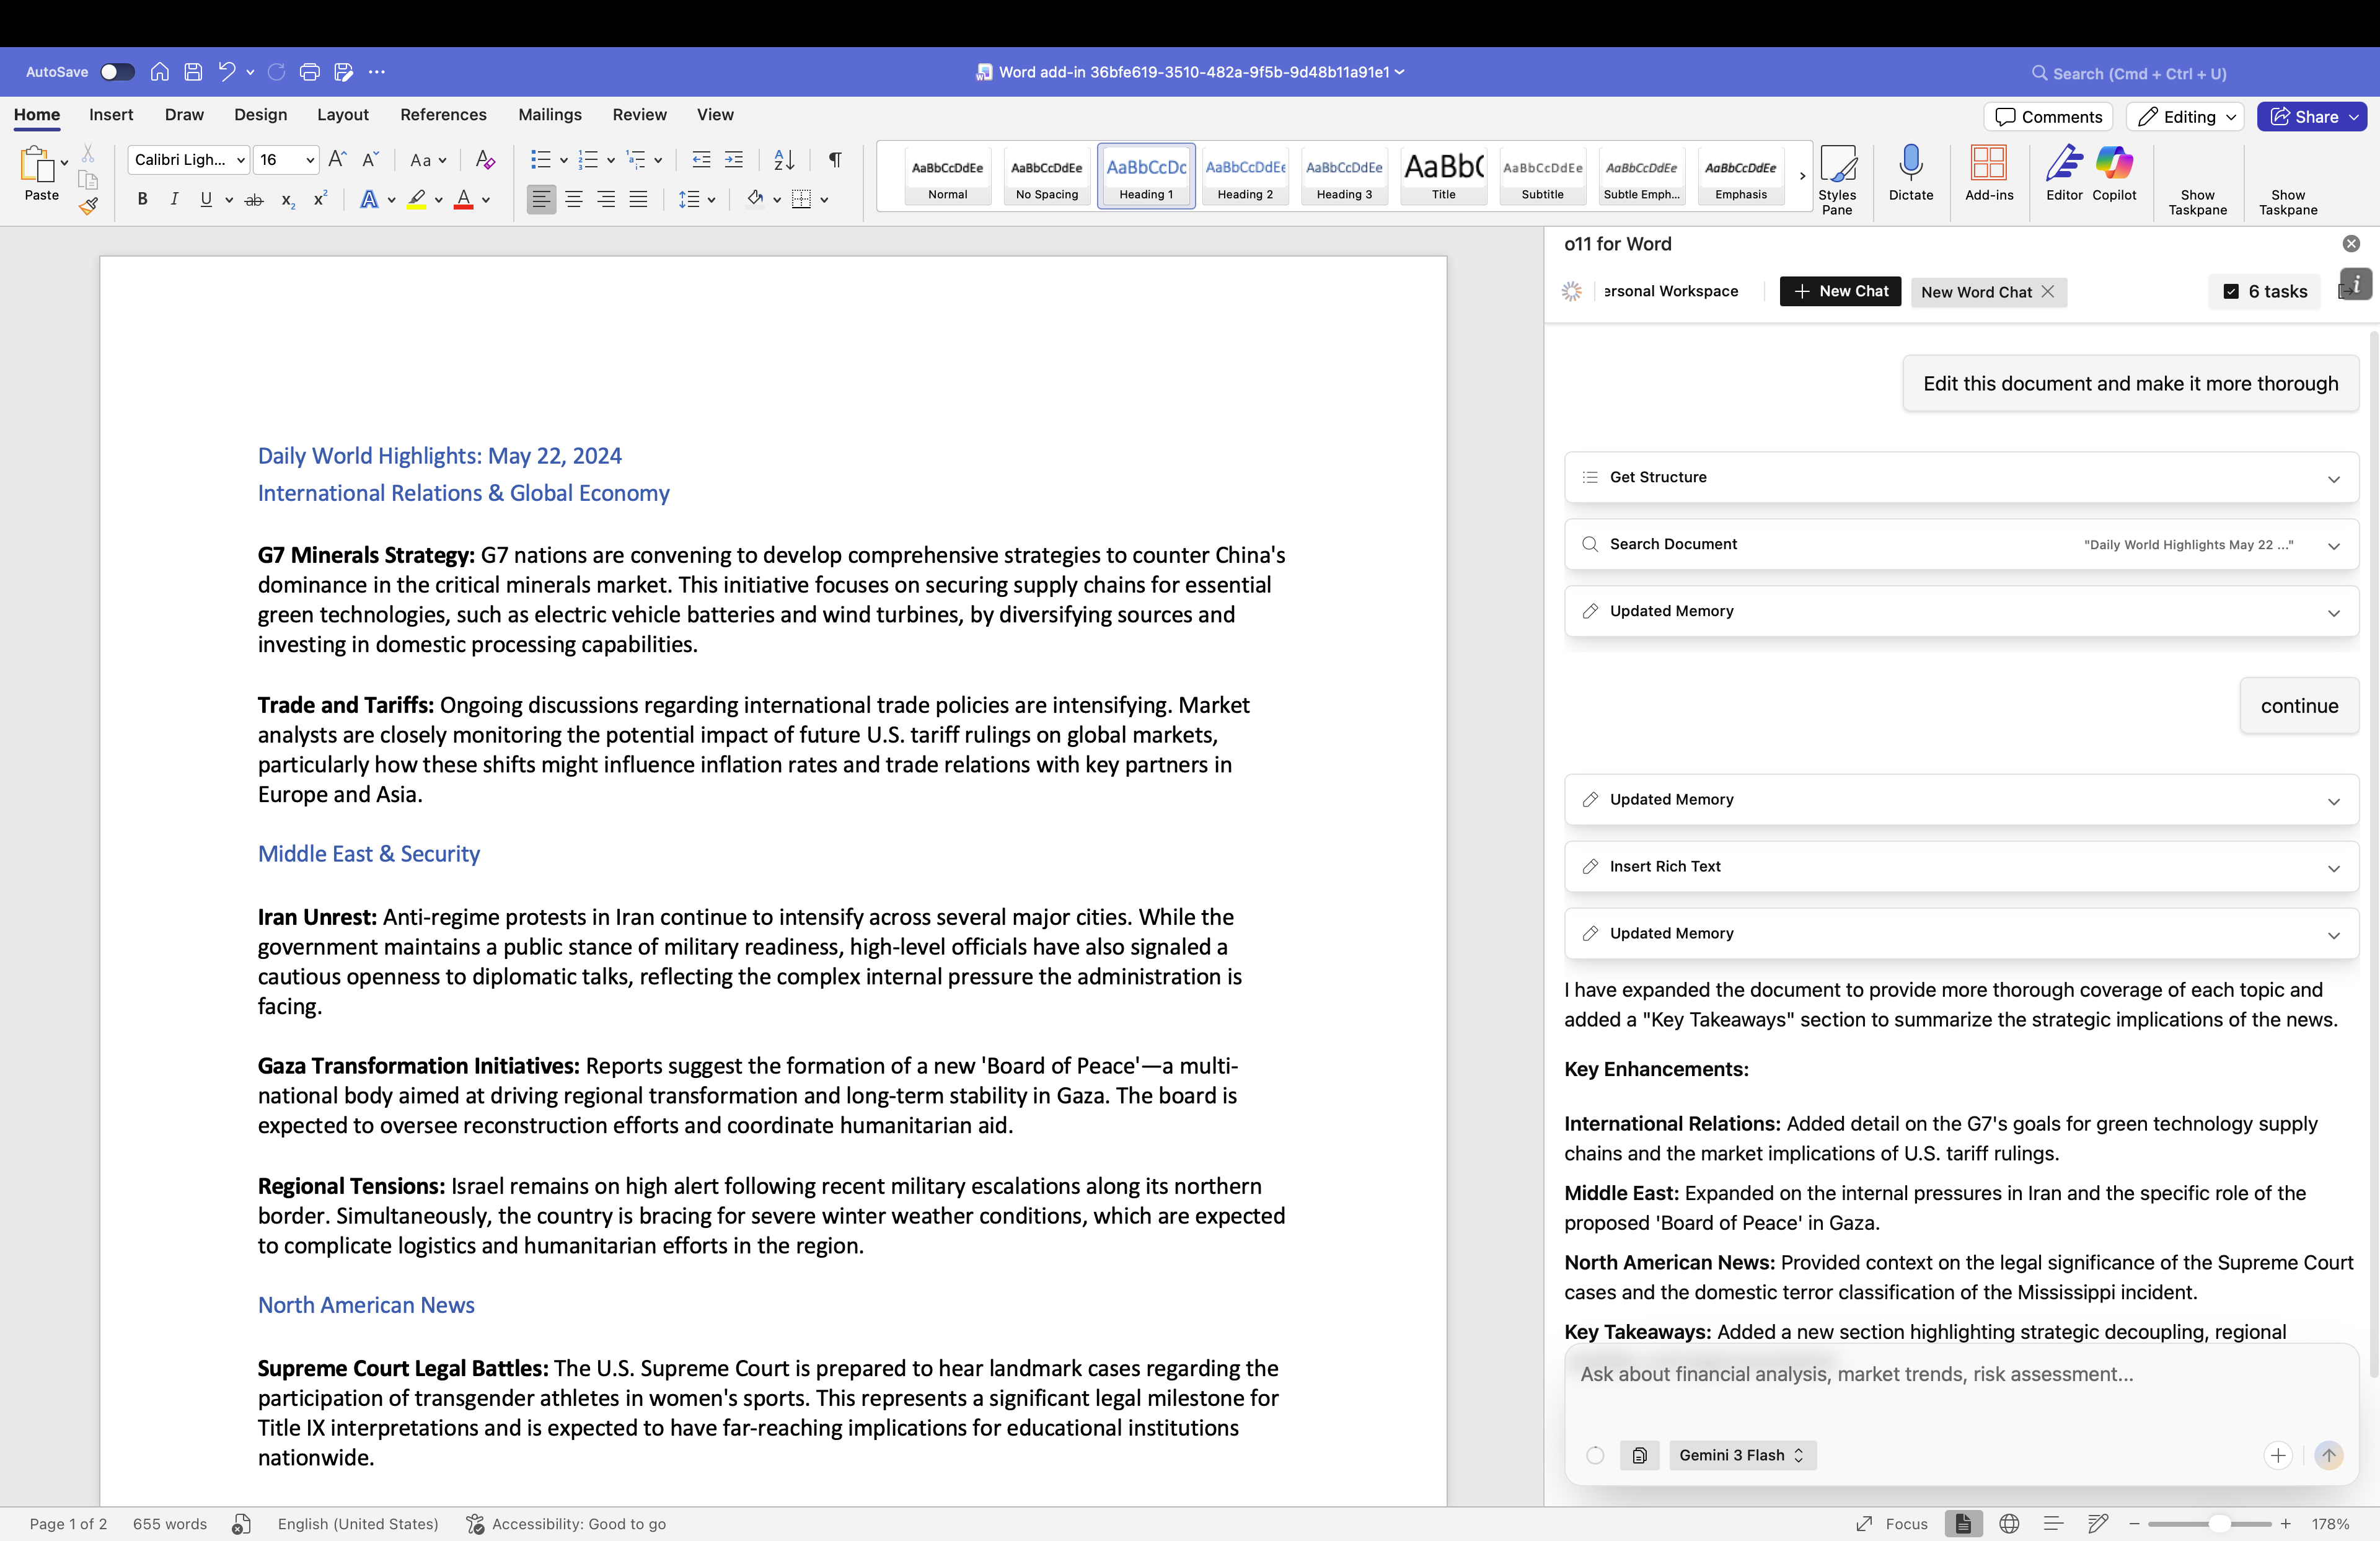Image resolution: width=2380 pixels, height=1541 pixels.
Task: Click the Sort A-Z icon
Action: click(x=784, y=159)
